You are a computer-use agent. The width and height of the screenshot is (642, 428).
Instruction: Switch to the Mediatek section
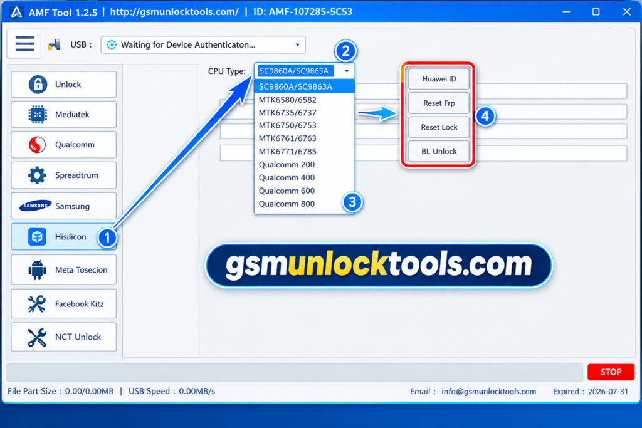63,114
